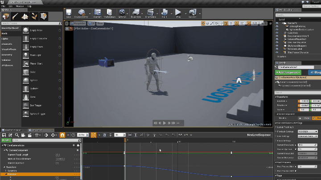Click the Launch toolbar icon

[193, 13]
